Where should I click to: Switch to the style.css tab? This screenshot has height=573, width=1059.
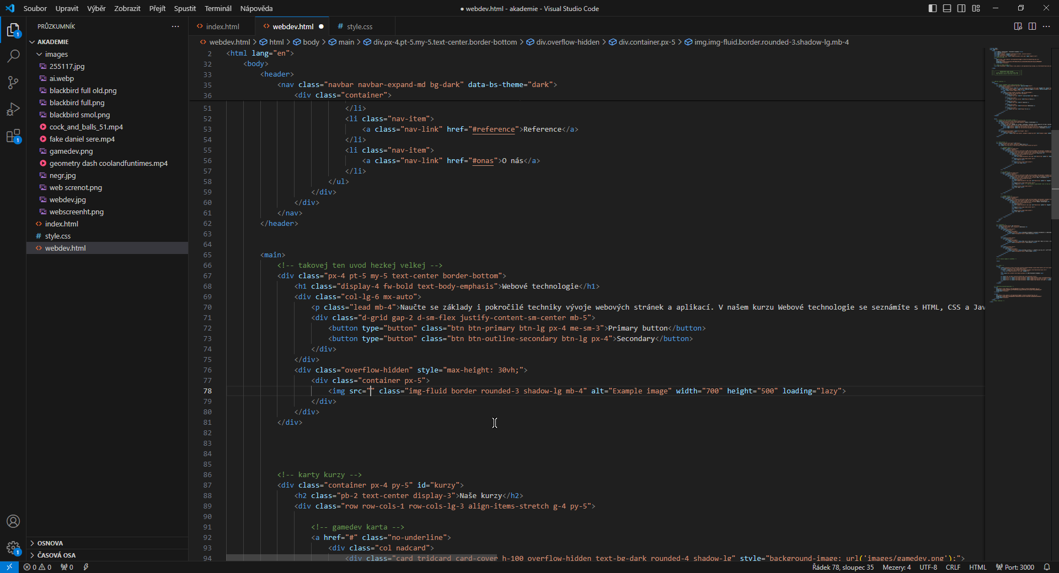pyautogui.click(x=359, y=26)
